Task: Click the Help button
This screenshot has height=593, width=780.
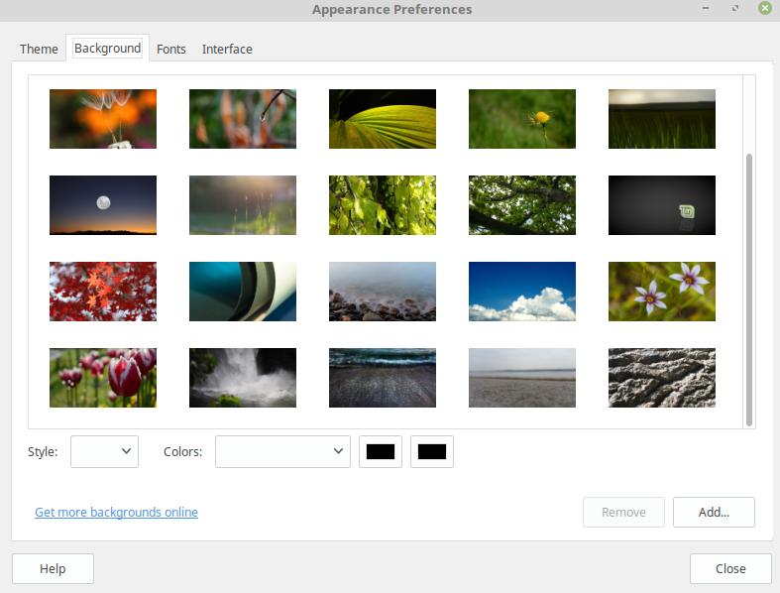Action: (x=53, y=568)
